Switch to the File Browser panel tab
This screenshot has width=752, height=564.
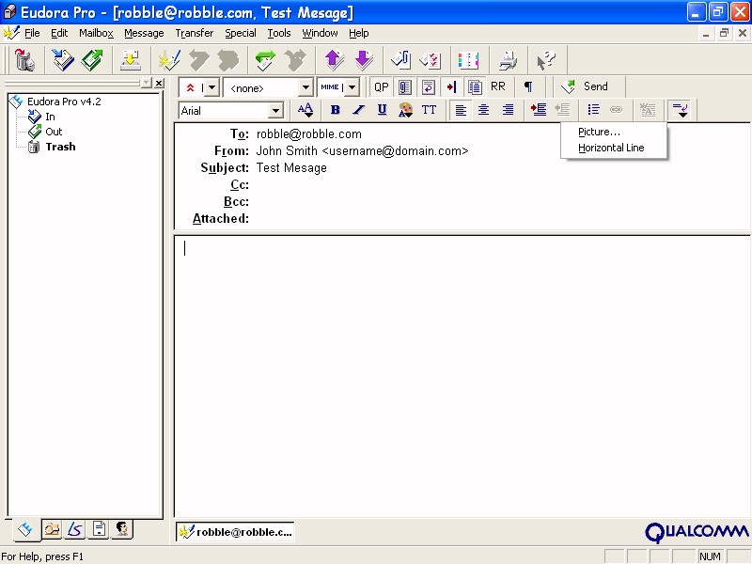[x=52, y=529]
